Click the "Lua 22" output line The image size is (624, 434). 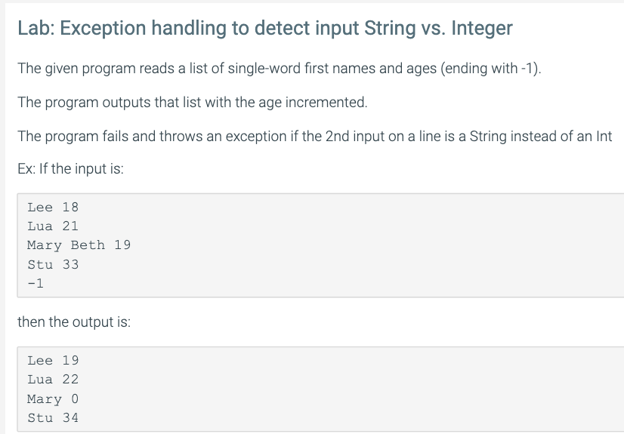[53, 380]
